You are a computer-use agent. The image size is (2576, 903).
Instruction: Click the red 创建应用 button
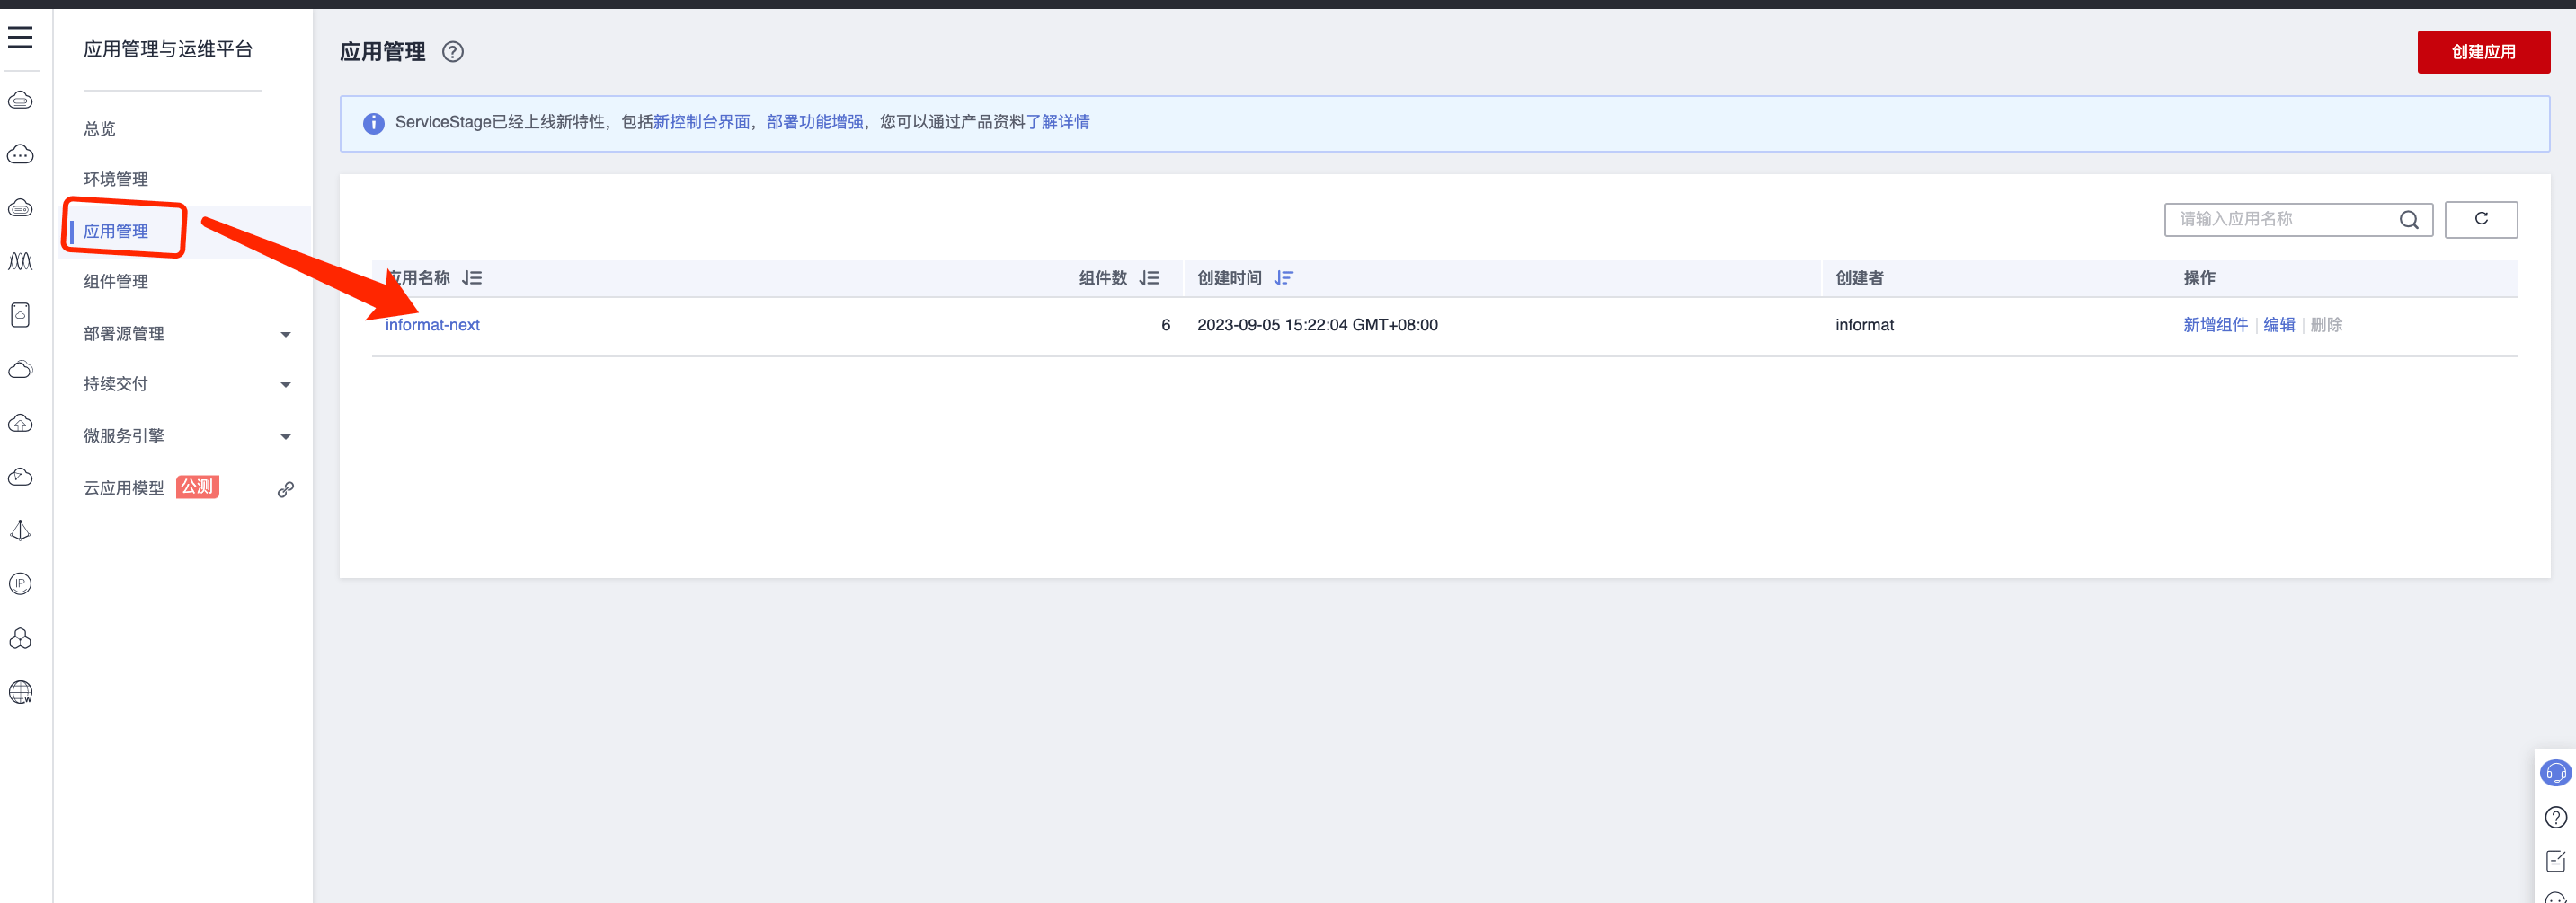(x=2483, y=52)
